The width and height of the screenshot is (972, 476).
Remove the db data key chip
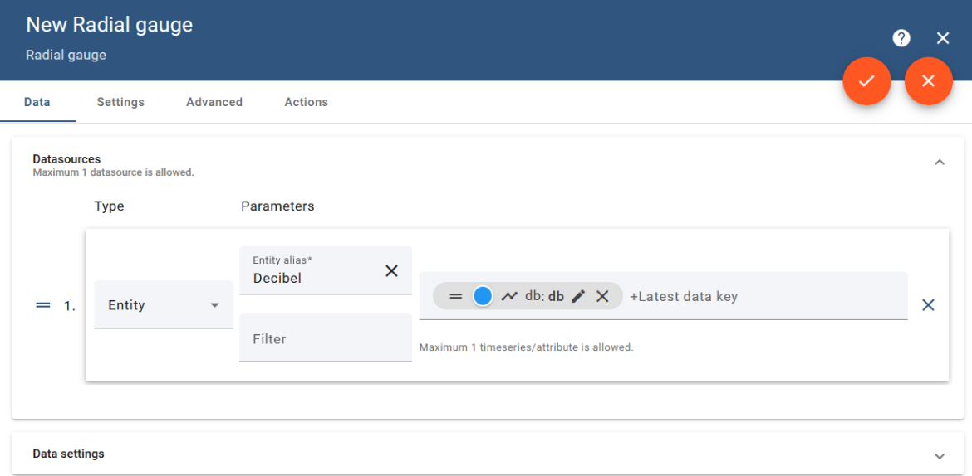pyautogui.click(x=603, y=296)
